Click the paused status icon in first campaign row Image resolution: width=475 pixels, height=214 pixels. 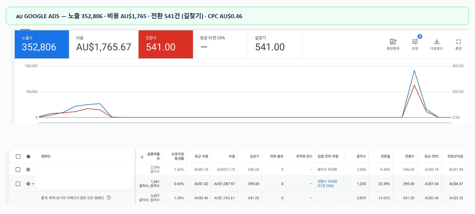pos(28,170)
